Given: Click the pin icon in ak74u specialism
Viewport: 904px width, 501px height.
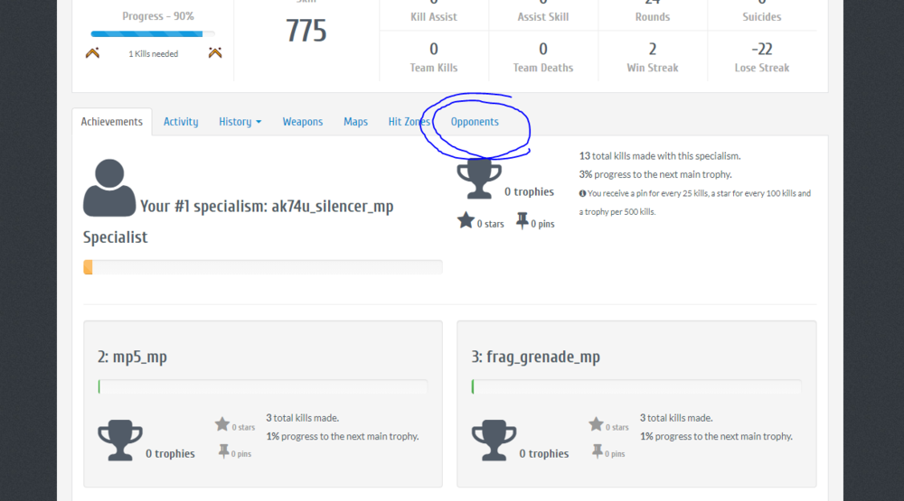Looking at the screenshot, I should pyautogui.click(x=522, y=220).
